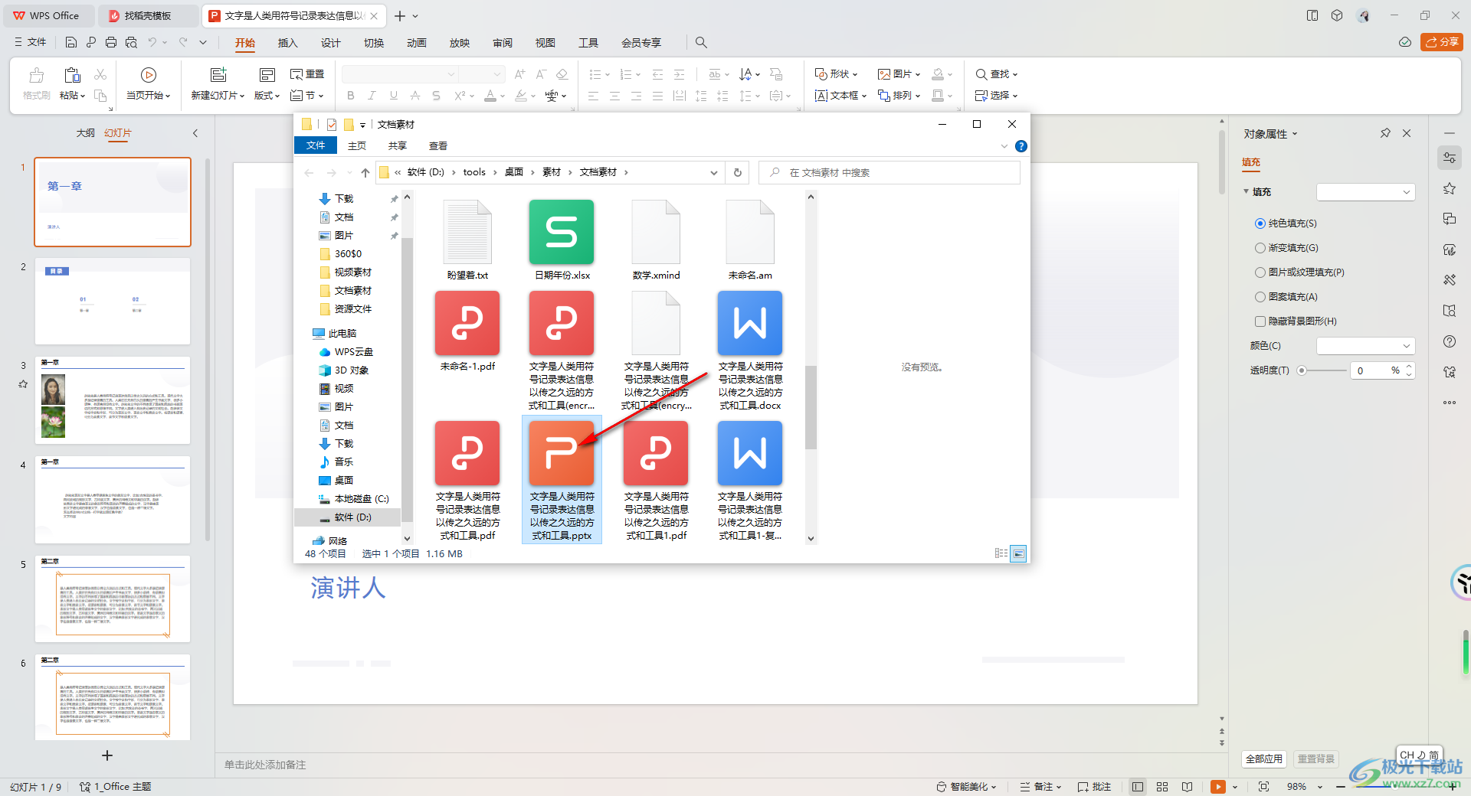The height and width of the screenshot is (796, 1471).
Task: Start slideshow from current page icon
Action: pos(149,75)
